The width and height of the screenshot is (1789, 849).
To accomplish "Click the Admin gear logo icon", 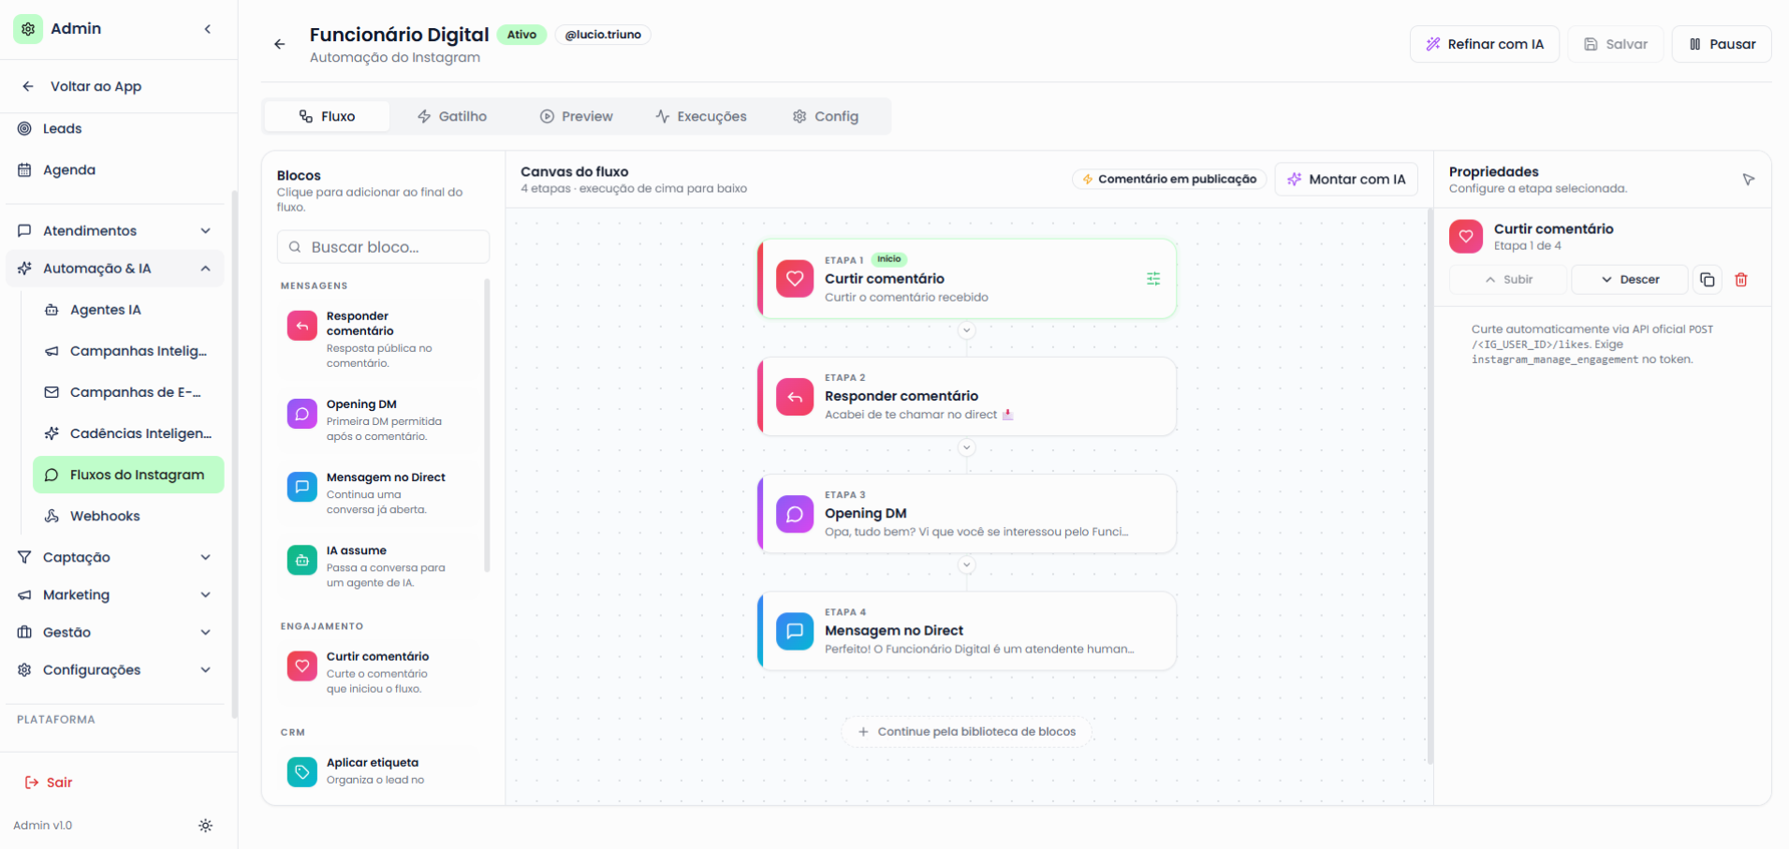I will point(28,29).
